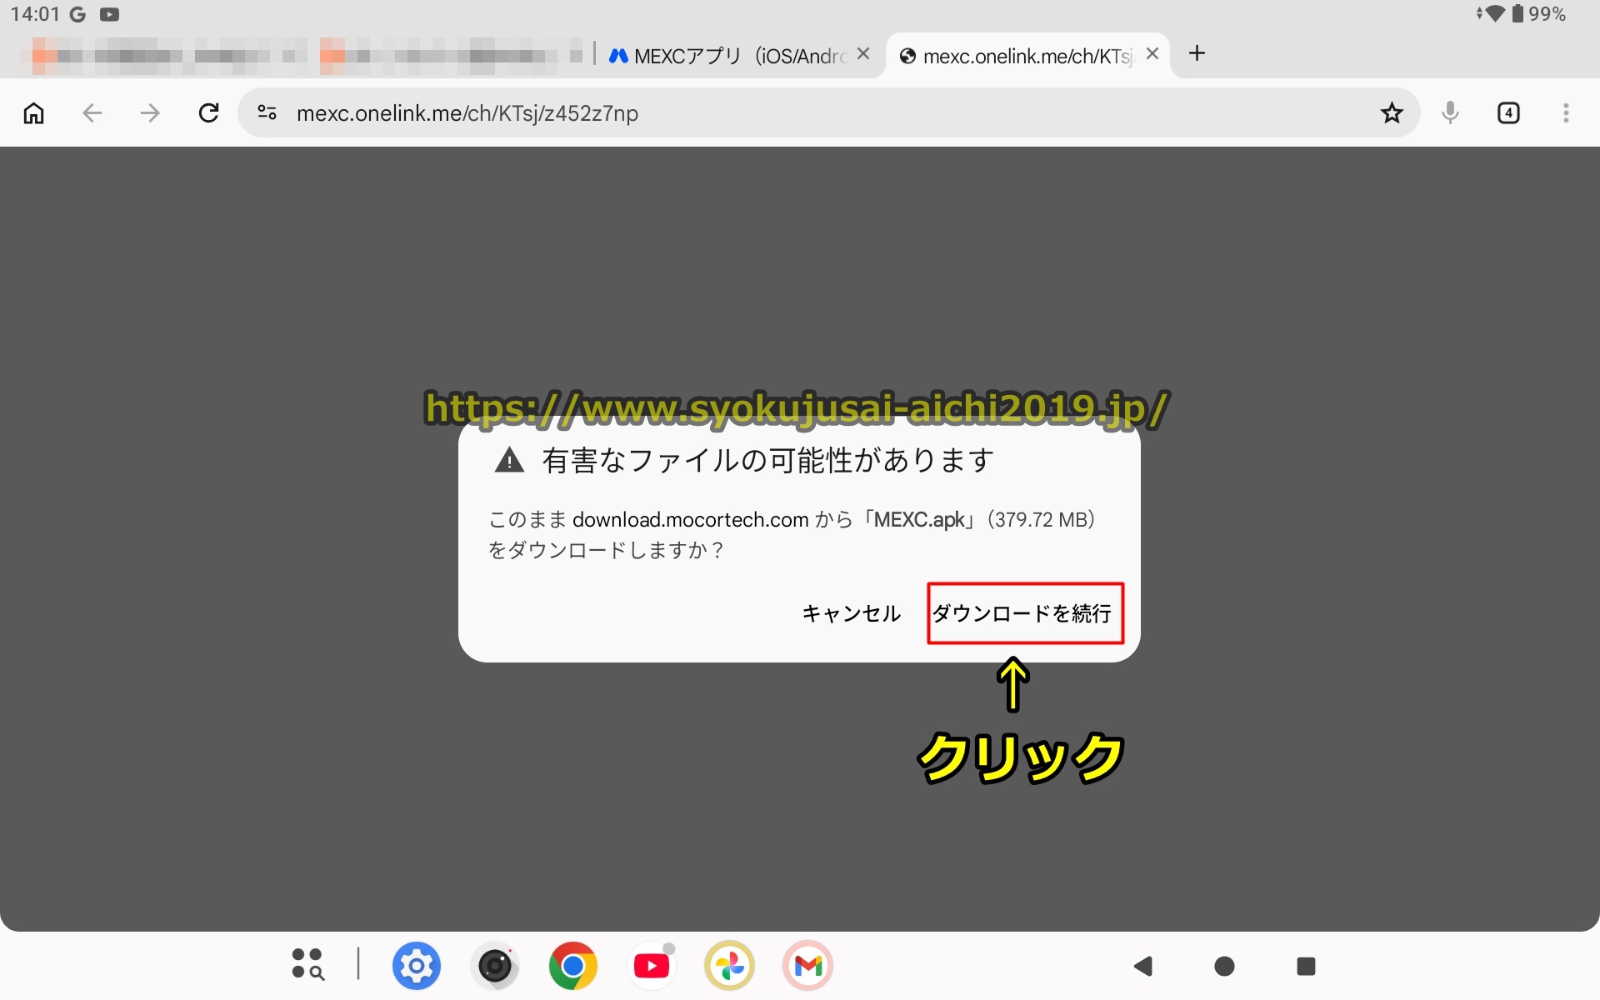Image resolution: width=1600 pixels, height=1000 pixels.
Task: Tap the Android recents square button
Action: (x=1306, y=966)
